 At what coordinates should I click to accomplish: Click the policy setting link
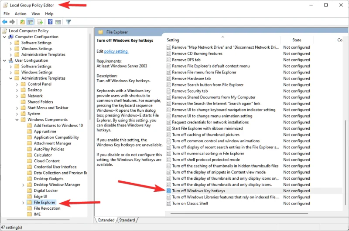coord(116,51)
